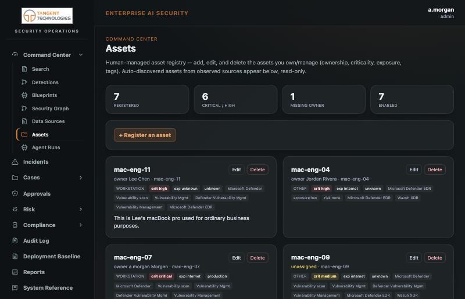465x299 pixels.
Task: Click the a.morgan admin user profile
Action: (441, 13)
